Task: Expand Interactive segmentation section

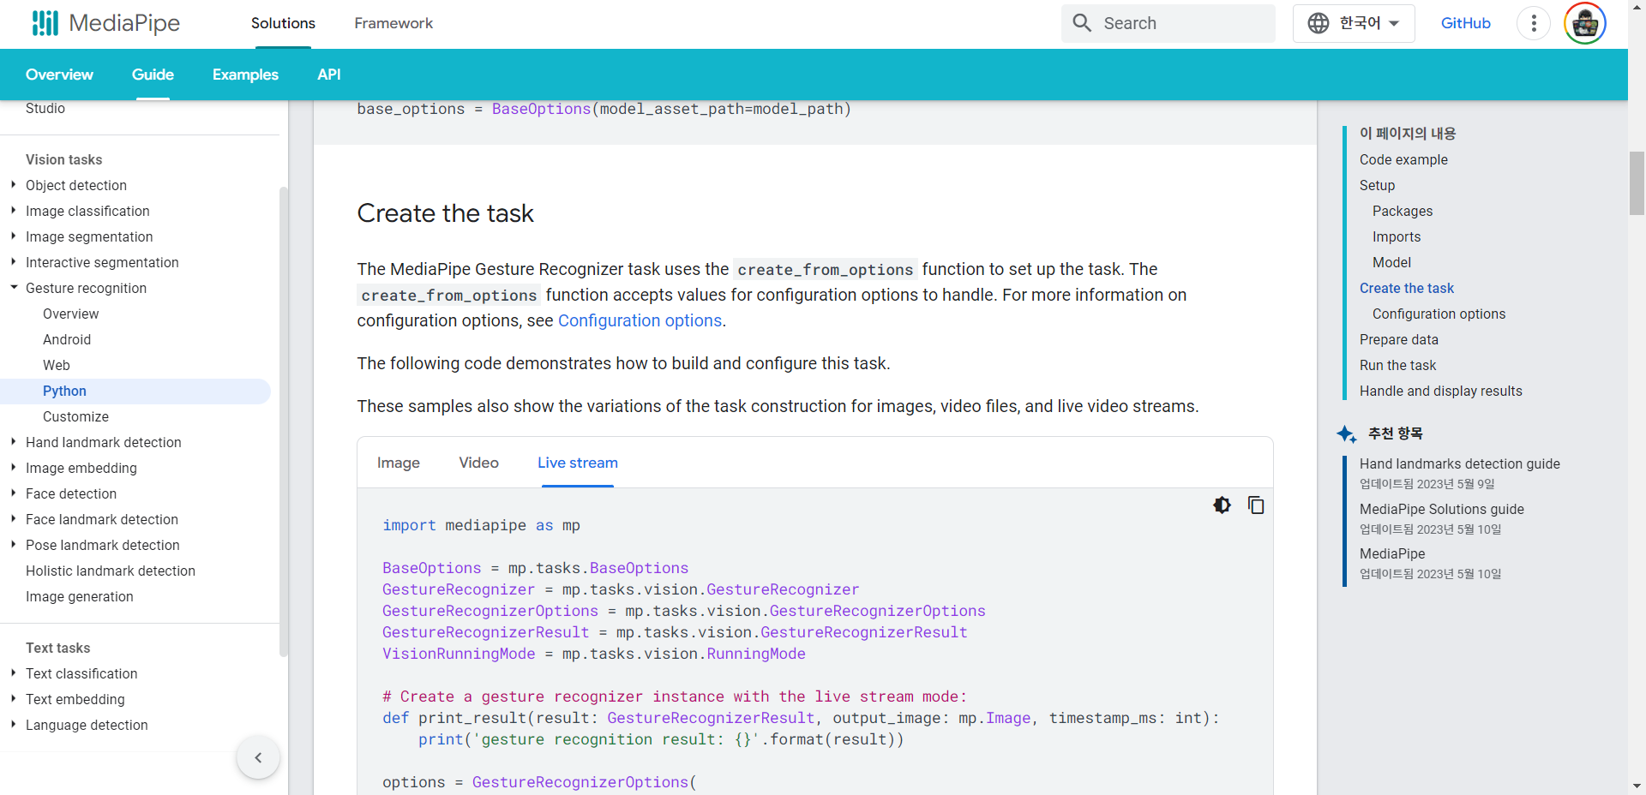Action: pos(13,261)
